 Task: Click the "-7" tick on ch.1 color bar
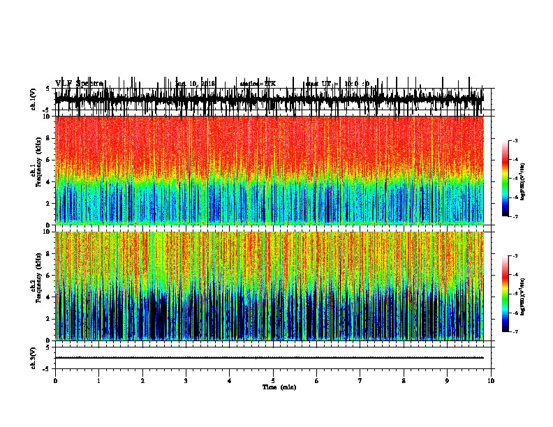[515, 216]
